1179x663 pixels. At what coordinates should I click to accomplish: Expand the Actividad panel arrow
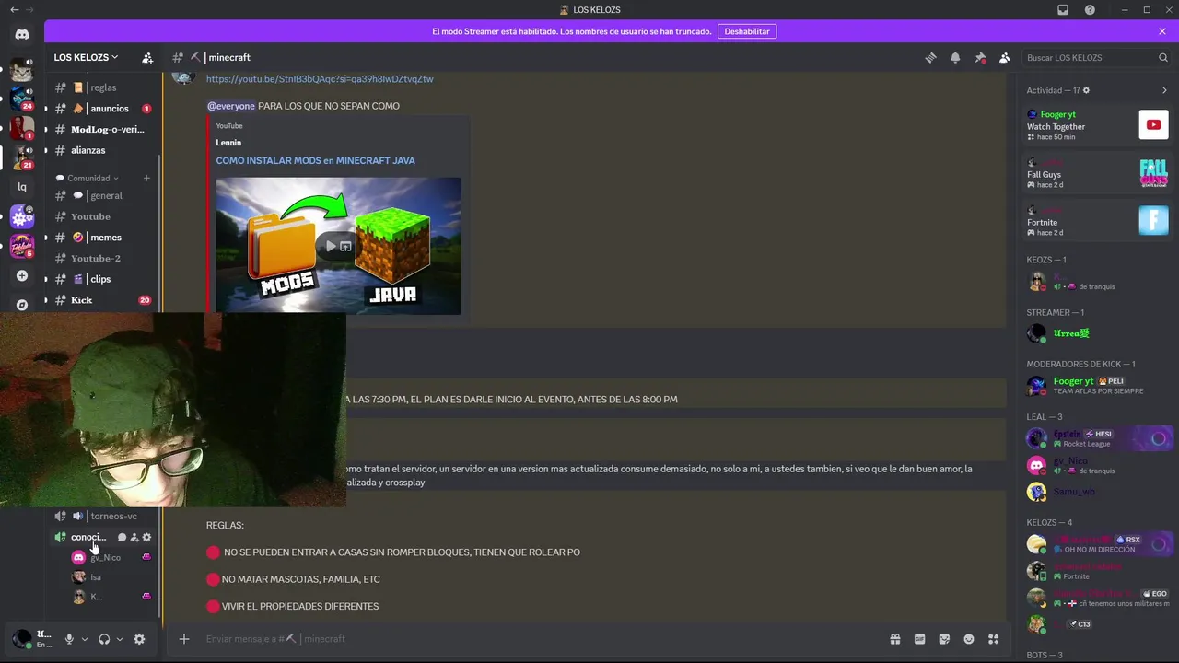pos(1164,90)
